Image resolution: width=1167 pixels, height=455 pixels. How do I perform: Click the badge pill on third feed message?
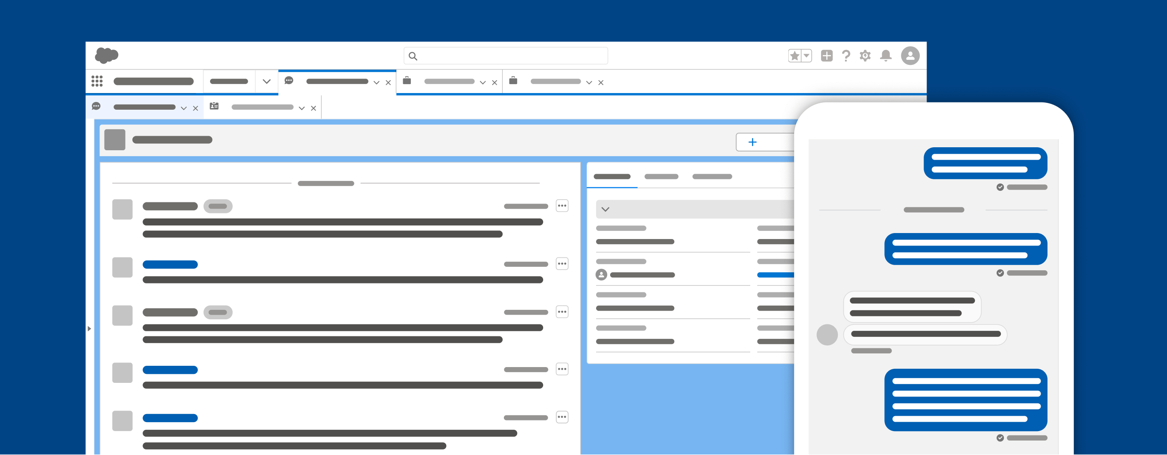(218, 312)
